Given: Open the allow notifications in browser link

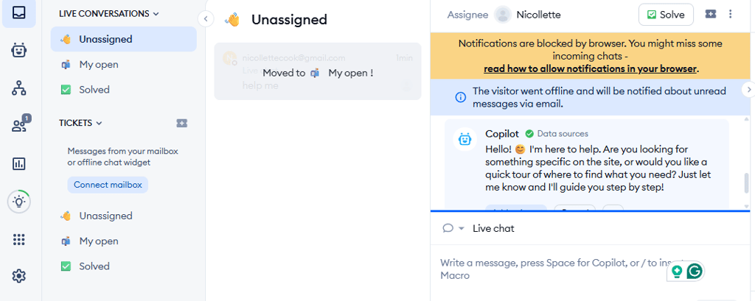Looking at the screenshot, I should point(591,68).
